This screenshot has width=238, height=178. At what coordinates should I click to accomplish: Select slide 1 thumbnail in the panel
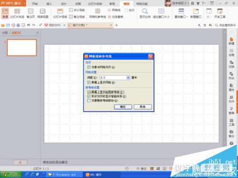coord(22,47)
